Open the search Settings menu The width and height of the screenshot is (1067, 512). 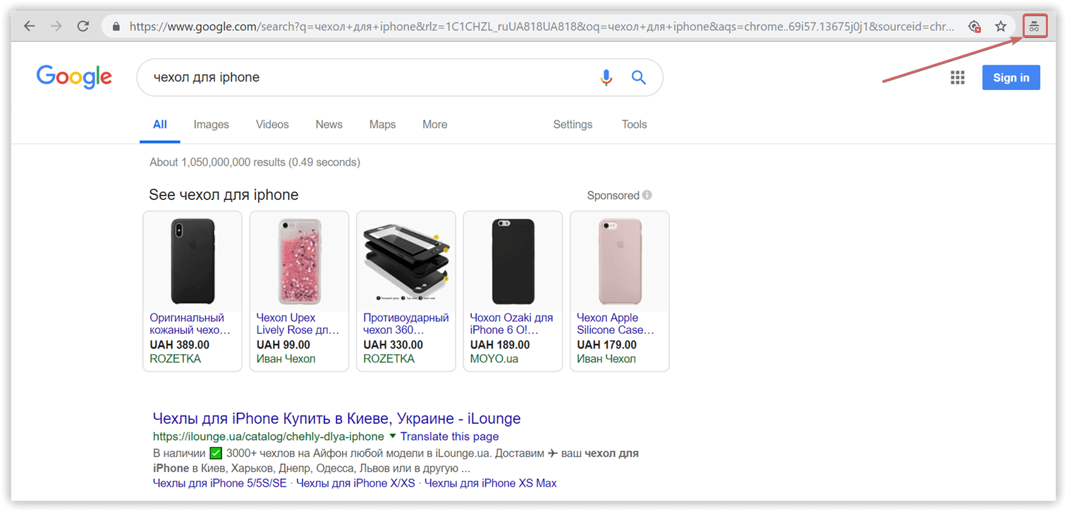(573, 125)
